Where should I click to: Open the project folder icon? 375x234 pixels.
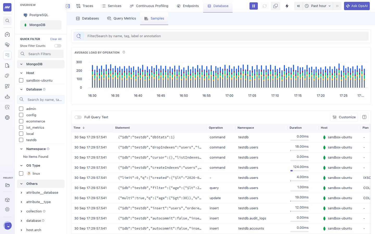tap(7, 185)
